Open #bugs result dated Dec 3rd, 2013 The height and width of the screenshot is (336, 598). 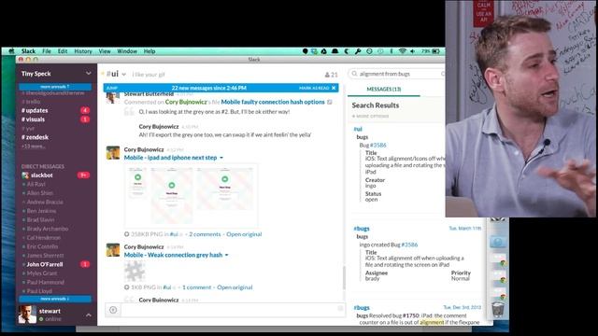coord(362,307)
